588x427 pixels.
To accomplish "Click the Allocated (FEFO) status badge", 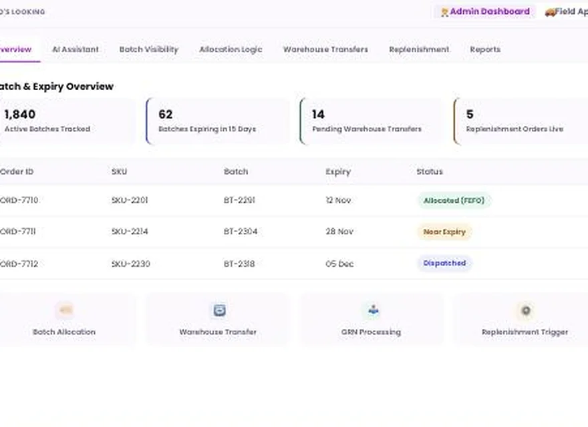I will pyautogui.click(x=454, y=200).
